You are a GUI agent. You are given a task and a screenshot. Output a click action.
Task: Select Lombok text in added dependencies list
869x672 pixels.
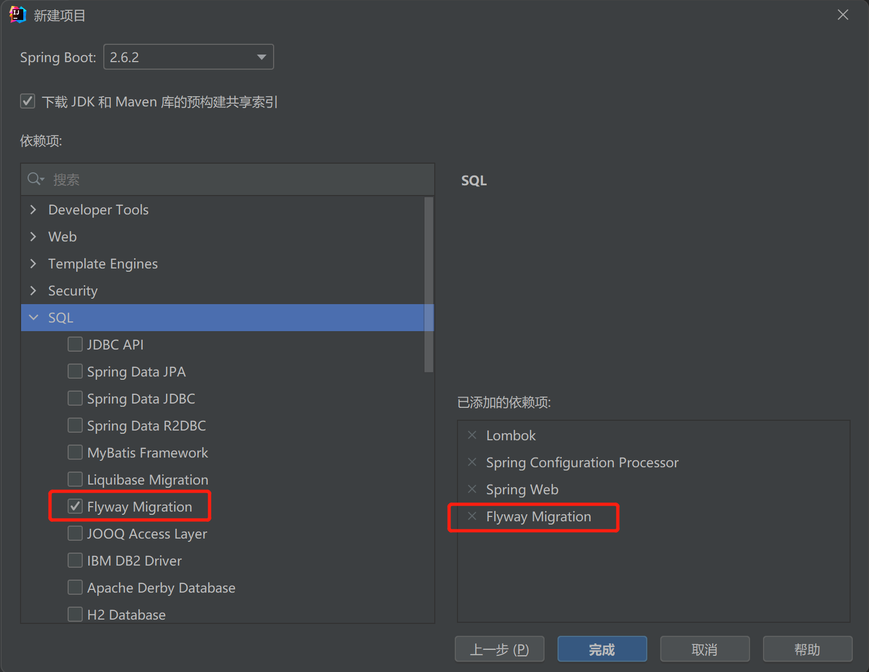click(510, 435)
